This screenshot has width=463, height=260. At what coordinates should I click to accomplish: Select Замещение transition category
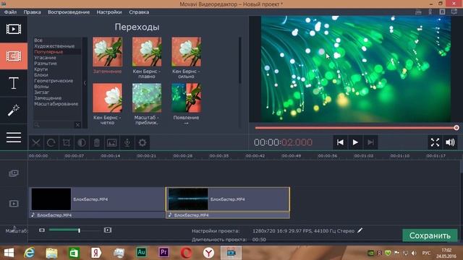48,98
